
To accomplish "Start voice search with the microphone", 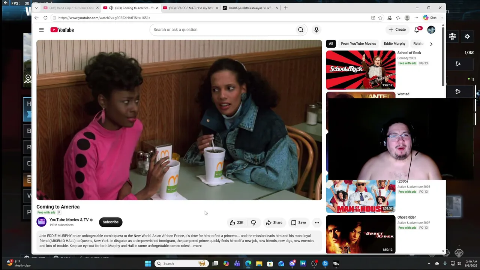I will pyautogui.click(x=316, y=30).
